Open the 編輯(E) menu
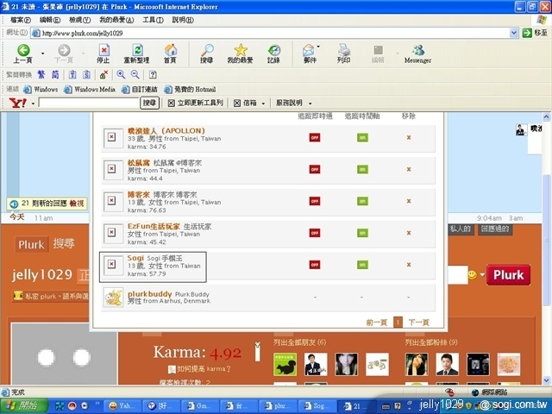The image size is (552, 414). click(x=50, y=20)
